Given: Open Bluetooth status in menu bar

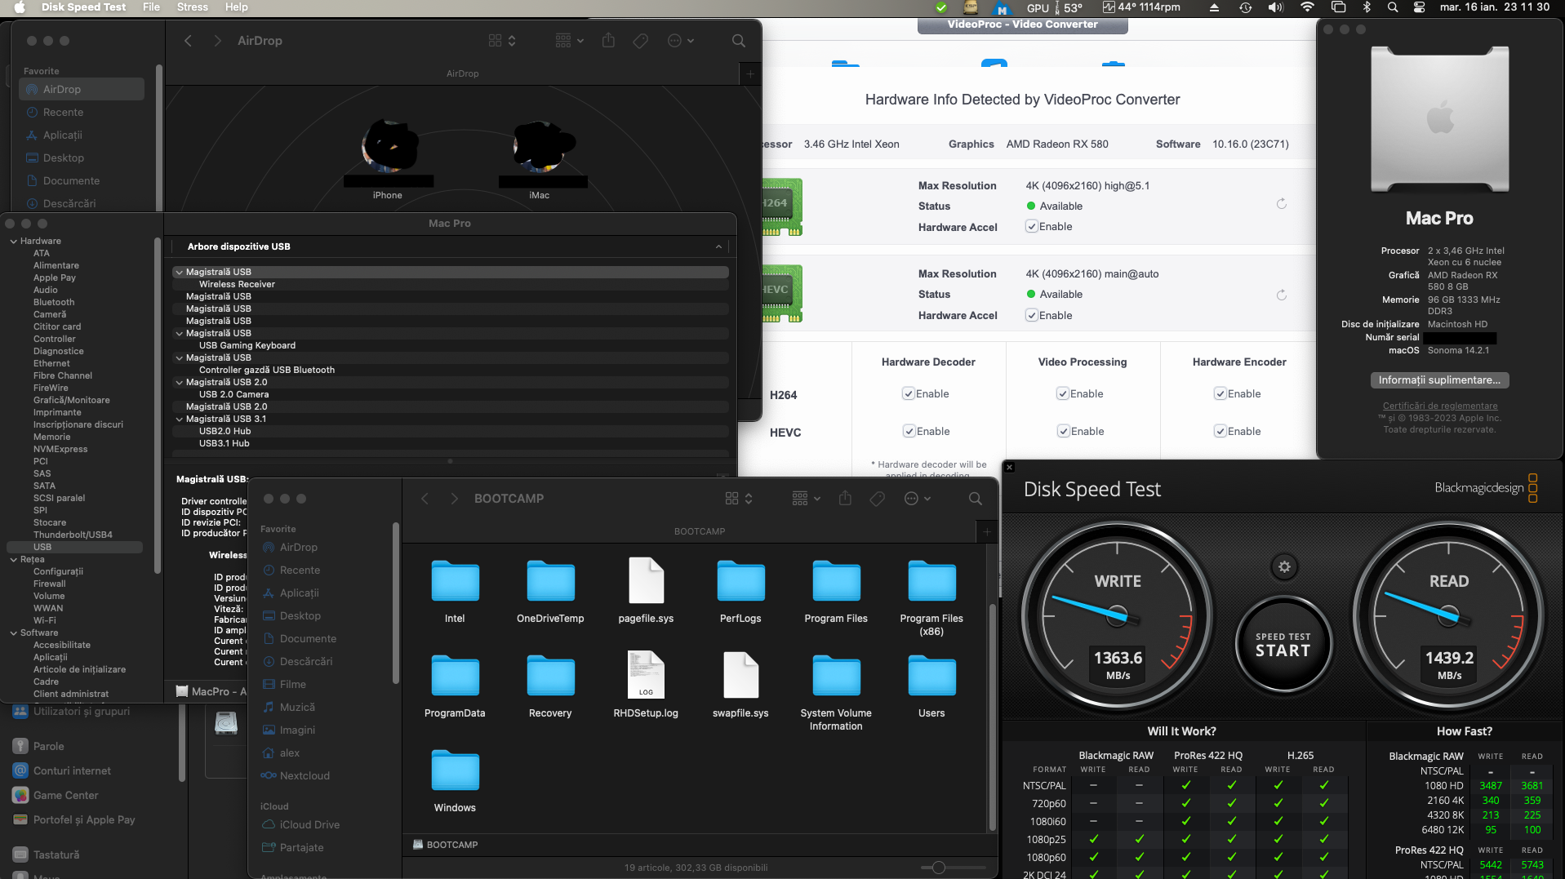Looking at the screenshot, I should [x=1367, y=7].
